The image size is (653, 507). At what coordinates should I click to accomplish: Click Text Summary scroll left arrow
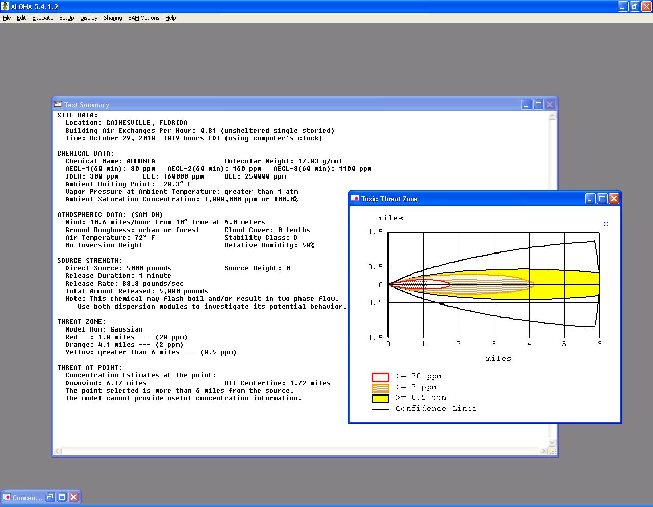pos(58,451)
